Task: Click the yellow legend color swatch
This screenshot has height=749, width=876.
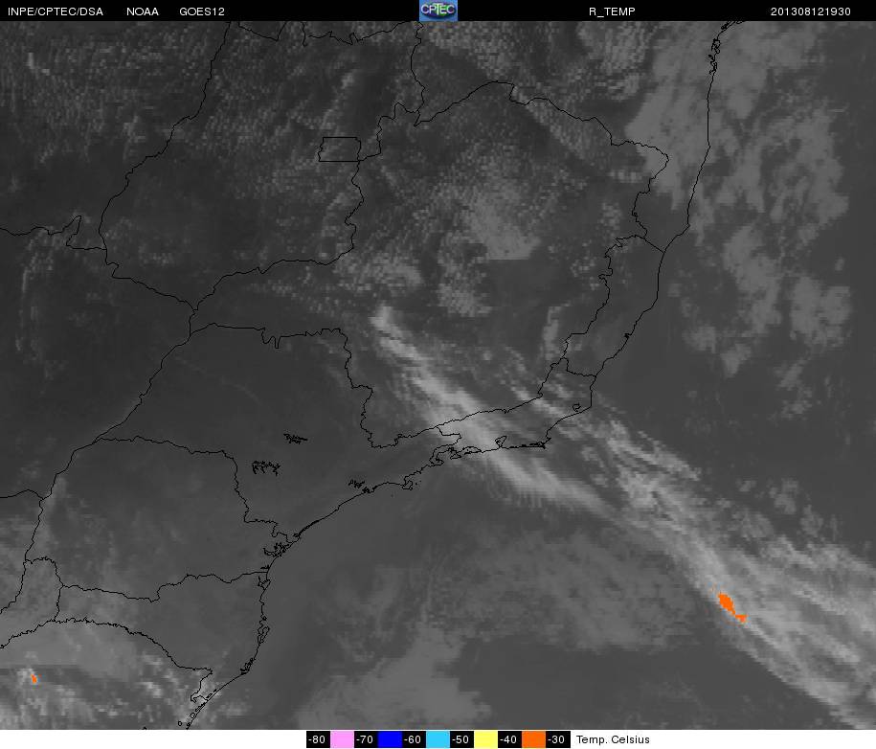Action: pos(485,739)
